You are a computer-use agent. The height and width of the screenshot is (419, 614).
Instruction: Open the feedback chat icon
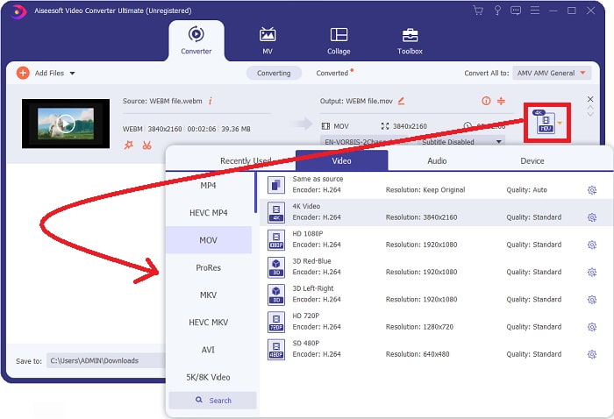[516, 11]
